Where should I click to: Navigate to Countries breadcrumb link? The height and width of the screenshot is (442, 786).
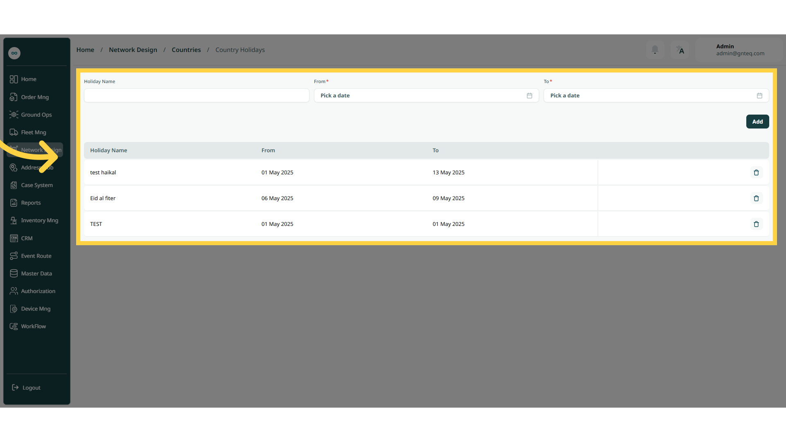[186, 50]
